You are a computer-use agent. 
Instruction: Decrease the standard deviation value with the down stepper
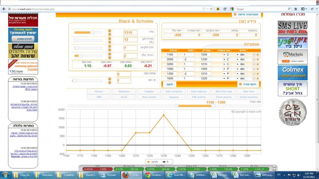pos(110,41)
